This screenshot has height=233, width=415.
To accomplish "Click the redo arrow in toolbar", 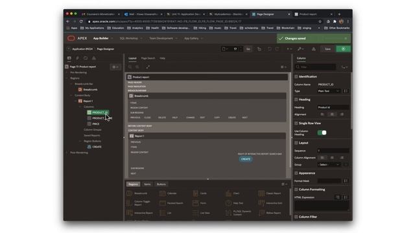I will 277,49.
